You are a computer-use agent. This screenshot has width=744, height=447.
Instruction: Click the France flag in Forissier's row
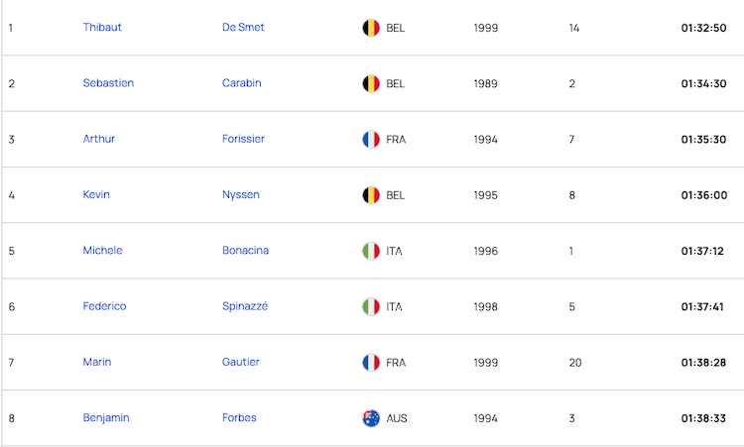371,140
